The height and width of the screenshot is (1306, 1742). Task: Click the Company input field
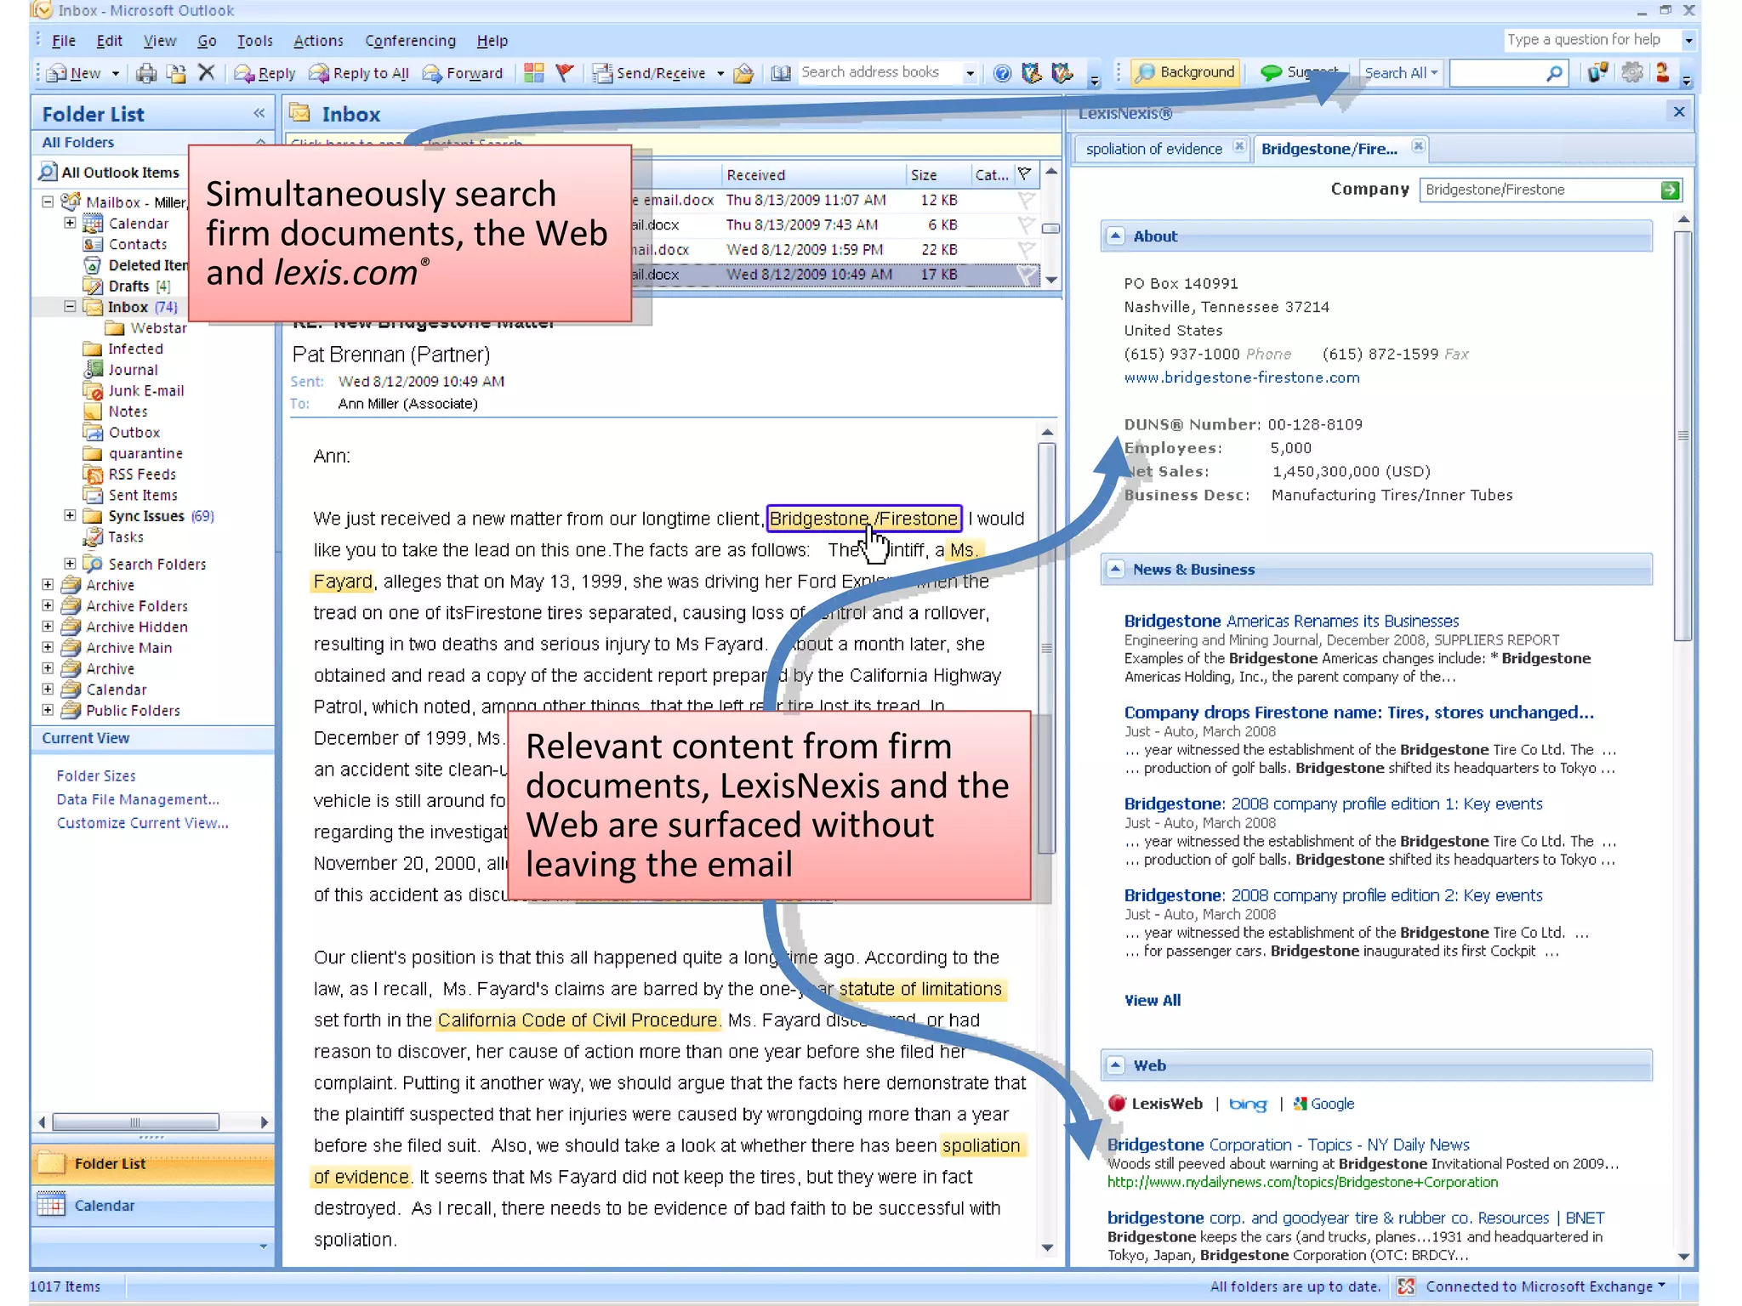[1540, 190]
